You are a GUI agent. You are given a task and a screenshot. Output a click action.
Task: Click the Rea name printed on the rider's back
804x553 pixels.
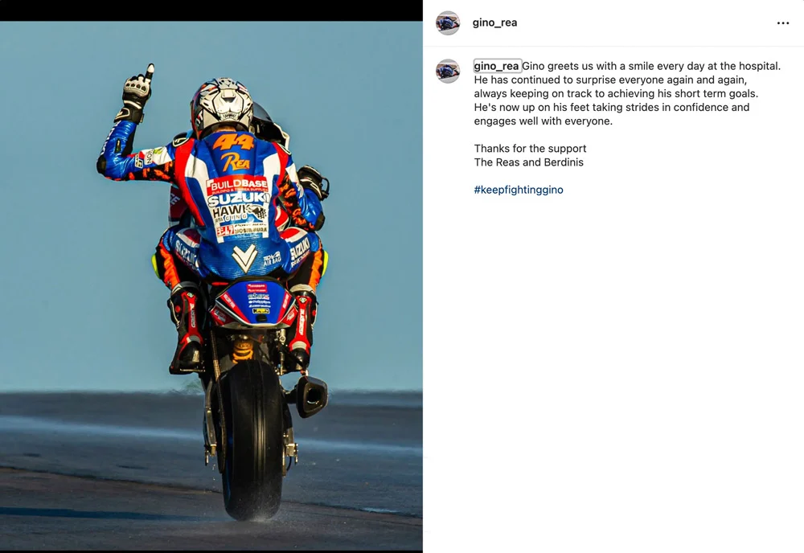coord(236,162)
